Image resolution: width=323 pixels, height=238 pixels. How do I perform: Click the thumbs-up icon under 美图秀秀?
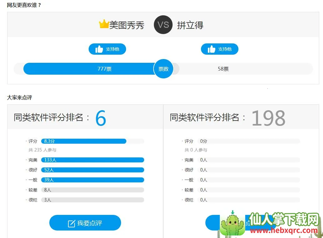[x=99, y=49]
